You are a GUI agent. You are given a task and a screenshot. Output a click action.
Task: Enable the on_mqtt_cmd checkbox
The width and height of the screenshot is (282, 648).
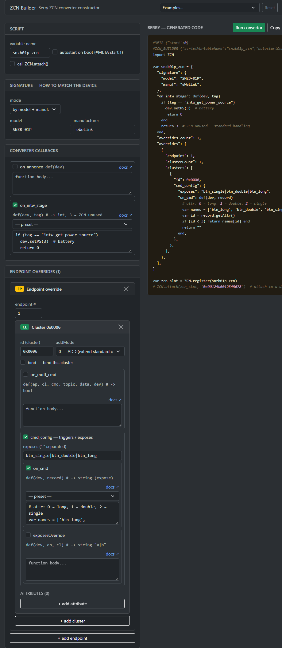(x=25, y=374)
